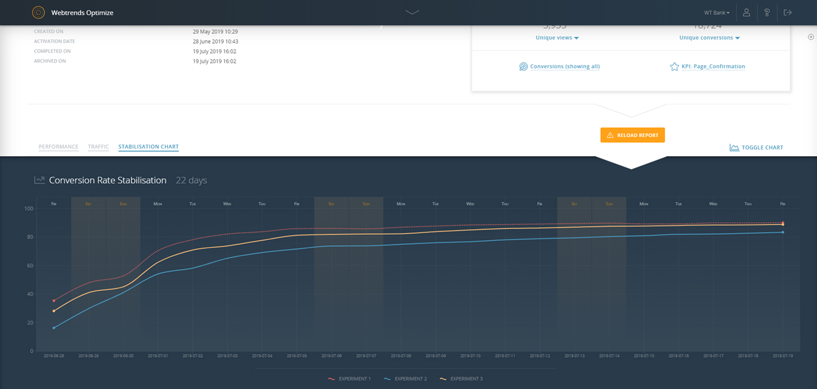Viewport: 817px width, 389px height.
Task: Select the Stabilisation Chart tab
Action: [x=148, y=147]
